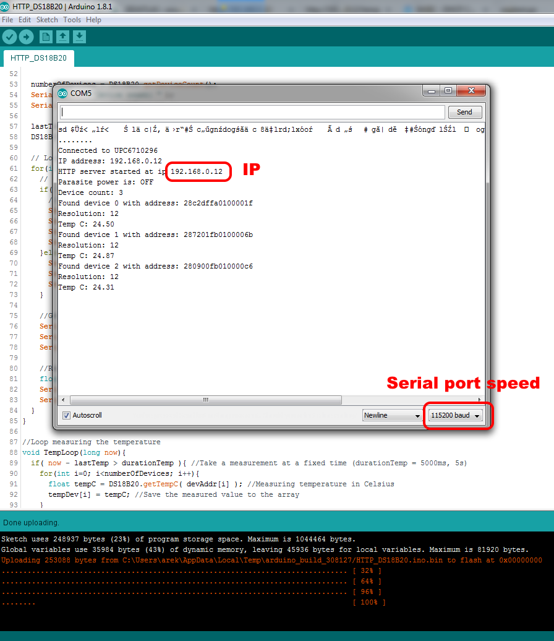554x641 pixels.
Task: Click the Save sketch down-arrow icon
Action: coord(79,37)
